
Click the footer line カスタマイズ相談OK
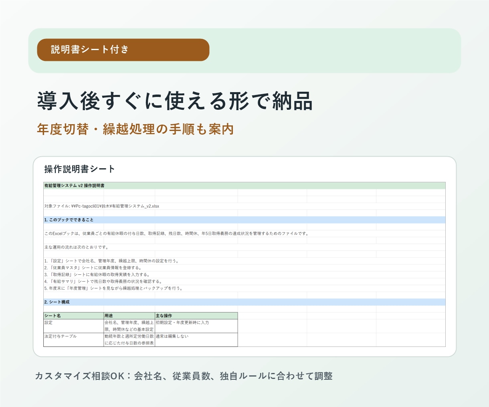coord(184,376)
